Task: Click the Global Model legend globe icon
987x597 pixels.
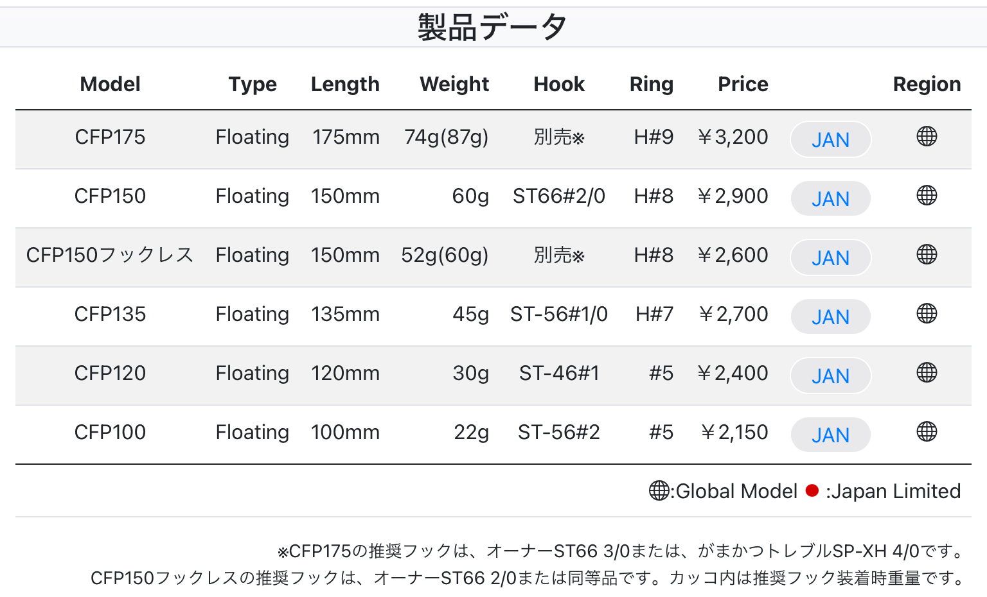Action: click(x=659, y=491)
